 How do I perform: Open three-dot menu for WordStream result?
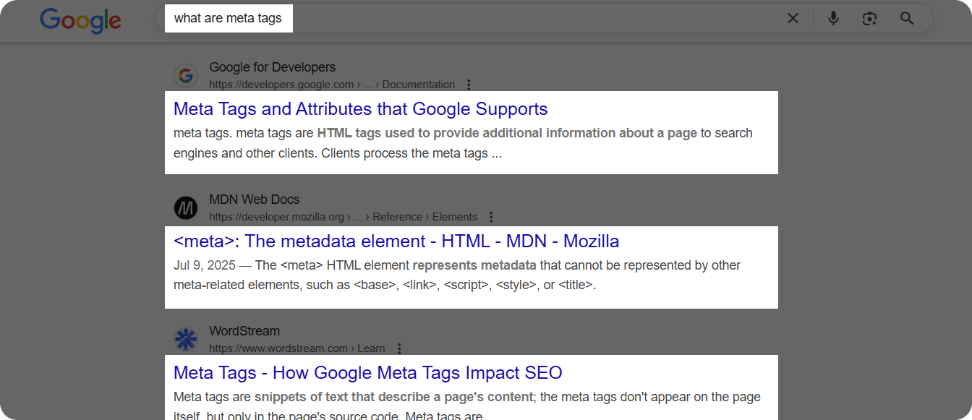pyautogui.click(x=399, y=348)
